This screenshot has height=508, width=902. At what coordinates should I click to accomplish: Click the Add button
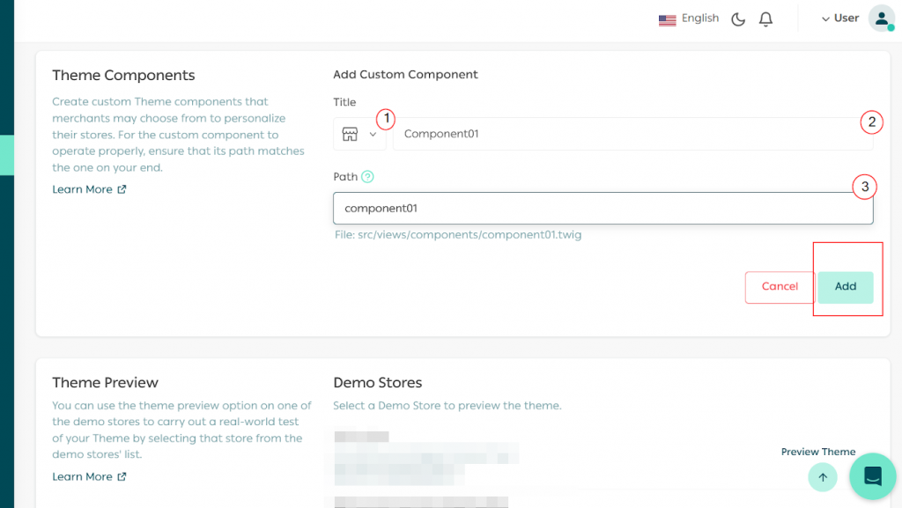(845, 287)
